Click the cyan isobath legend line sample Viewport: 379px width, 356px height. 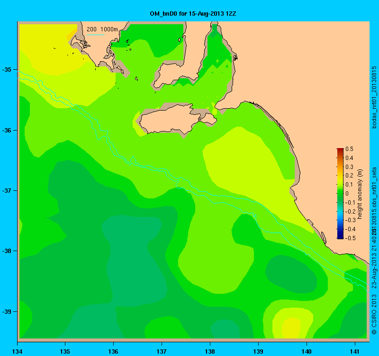click(x=96, y=35)
